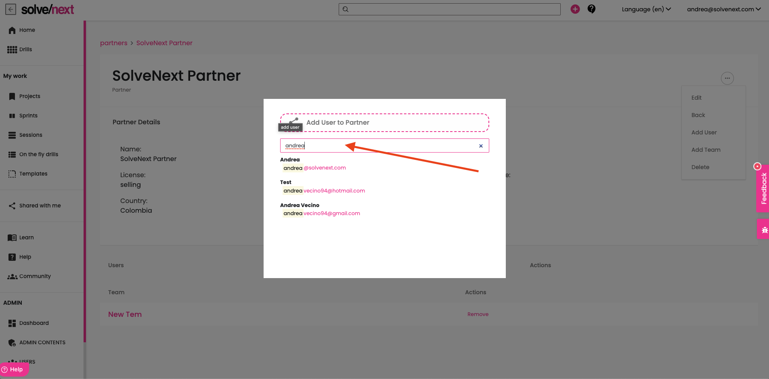Select Add User from the options menu
This screenshot has height=379, width=769.
pos(704,132)
